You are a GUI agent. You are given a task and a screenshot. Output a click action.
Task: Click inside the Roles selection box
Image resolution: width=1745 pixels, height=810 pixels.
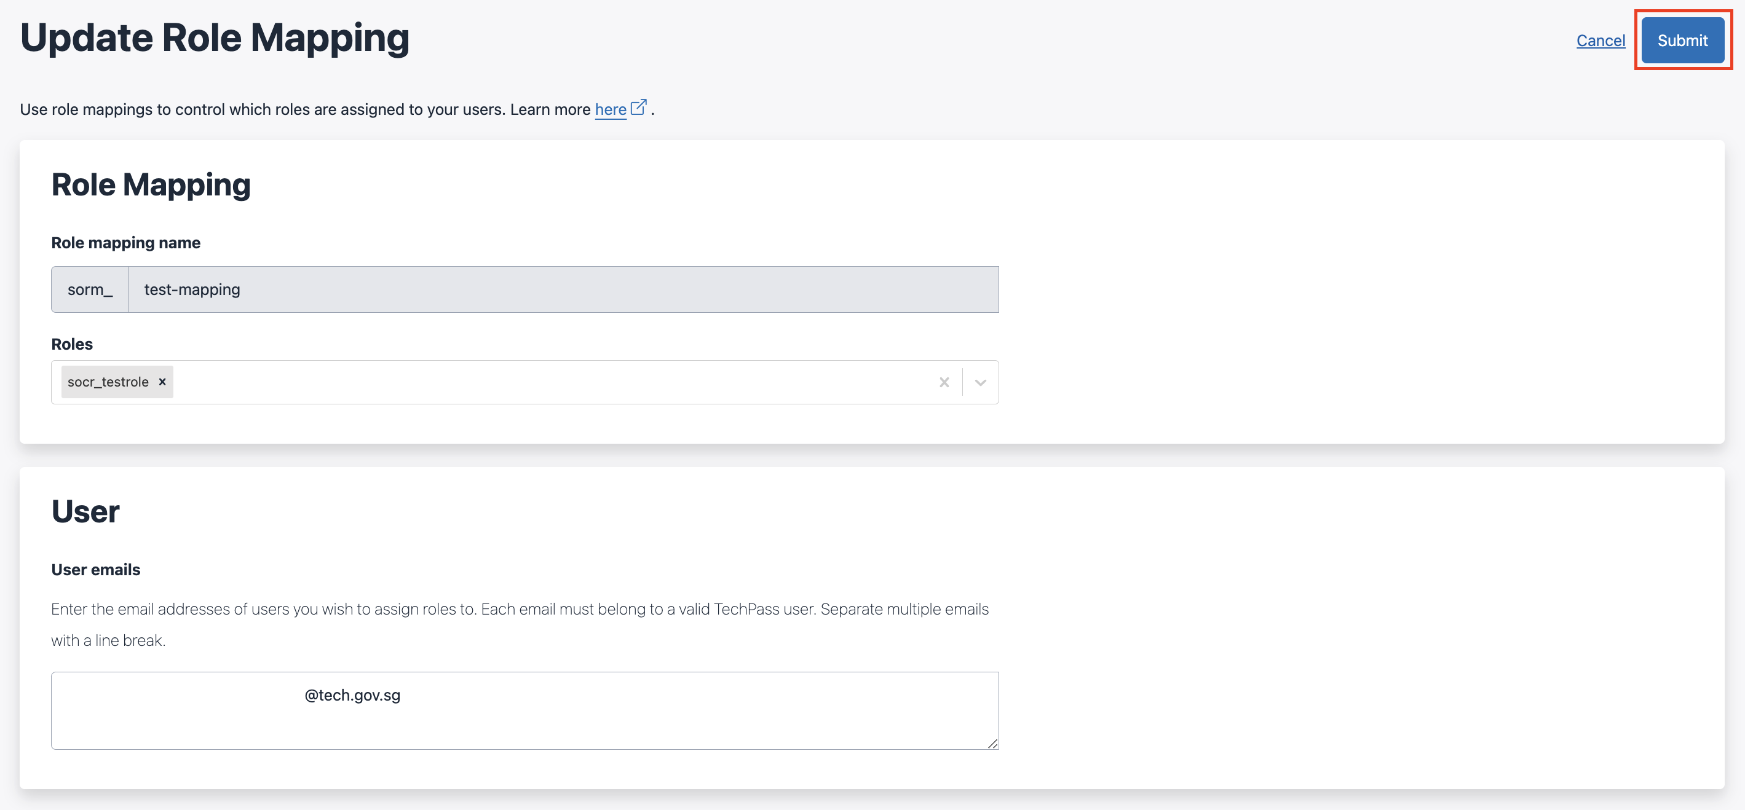542,382
